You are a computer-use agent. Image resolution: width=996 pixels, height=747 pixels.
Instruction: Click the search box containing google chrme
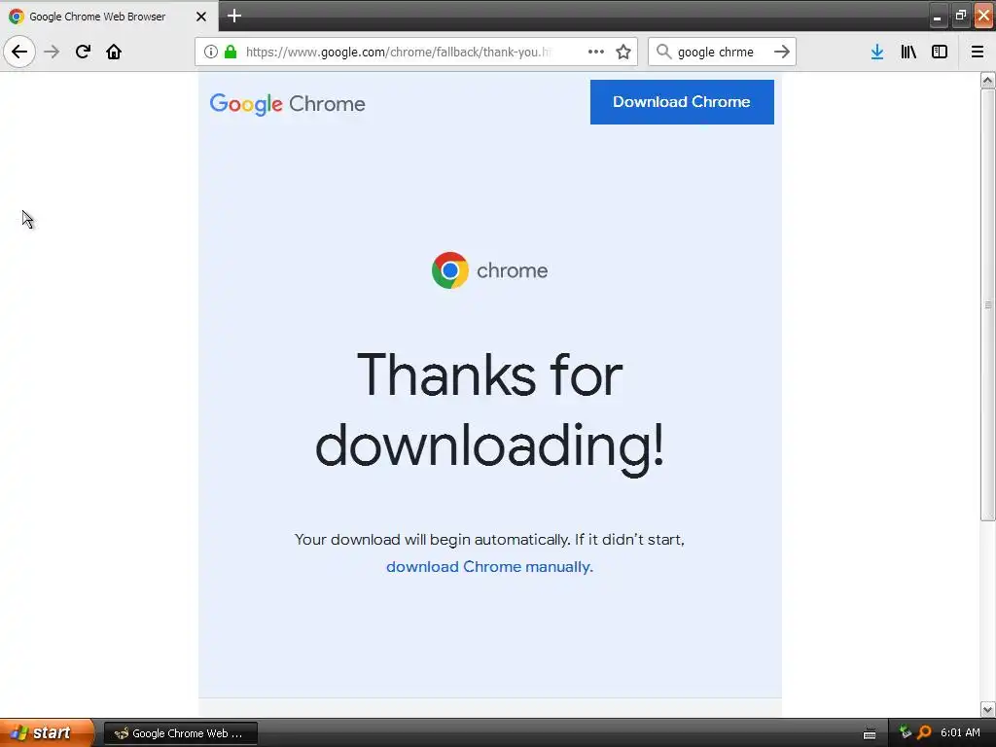(721, 52)
